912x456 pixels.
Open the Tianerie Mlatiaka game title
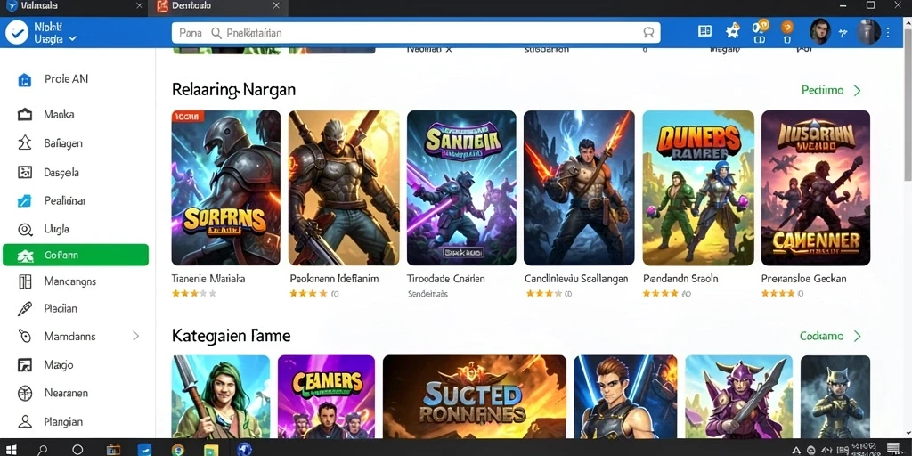click(208, 279)
